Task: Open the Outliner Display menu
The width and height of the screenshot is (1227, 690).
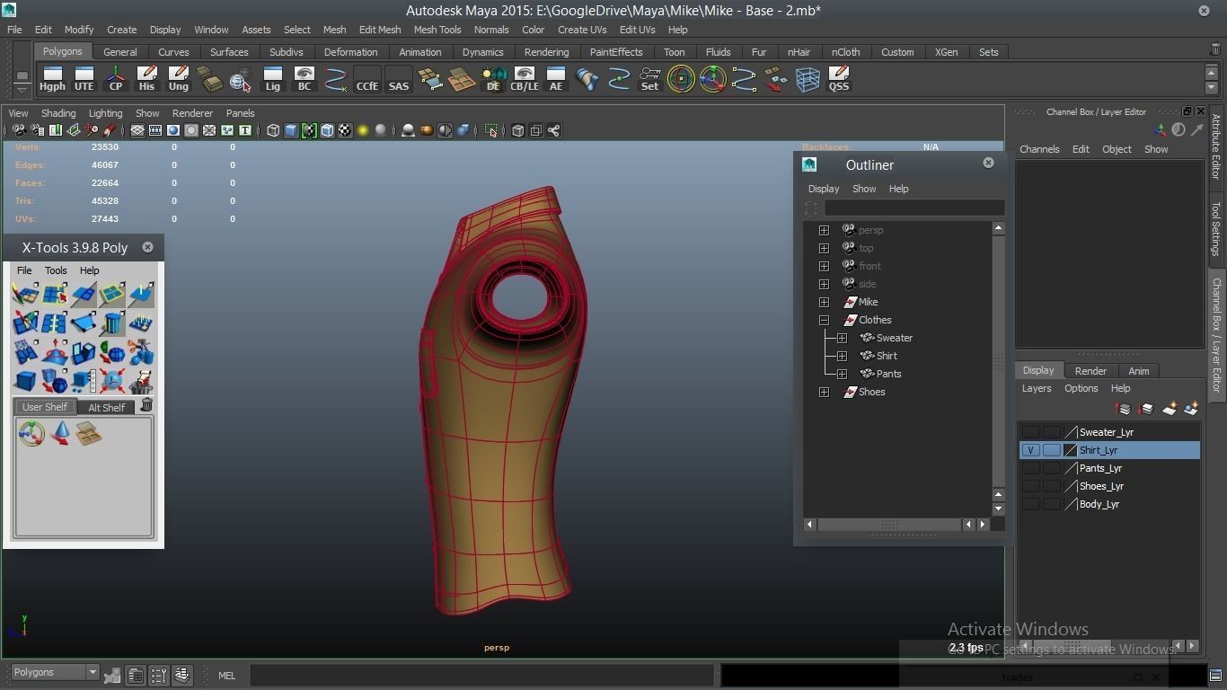Action: tap(824, 189)
